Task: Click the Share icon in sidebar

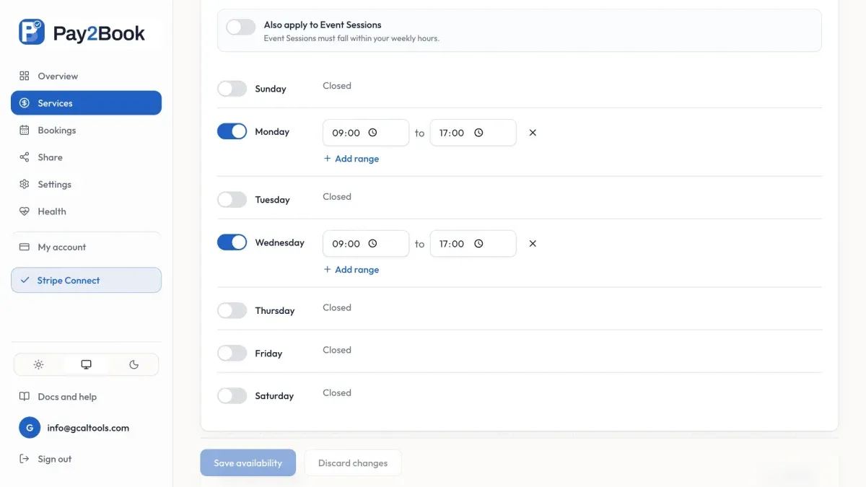Action: tap(25, 157)
